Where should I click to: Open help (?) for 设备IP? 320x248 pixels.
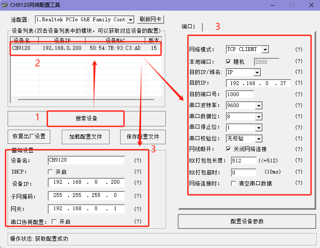138,182
